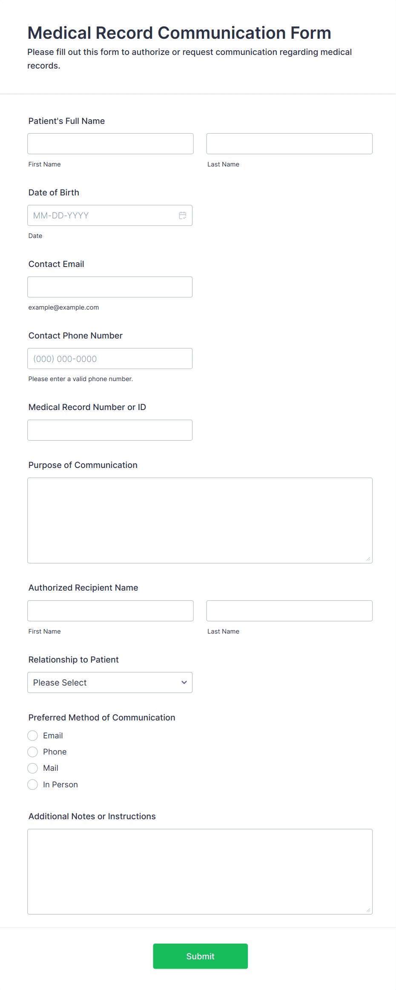Image resolution: width=396 pixels, height=990 pixels.
Task: Click the Authorized Recipient first name box
Action: click(110, 611)
